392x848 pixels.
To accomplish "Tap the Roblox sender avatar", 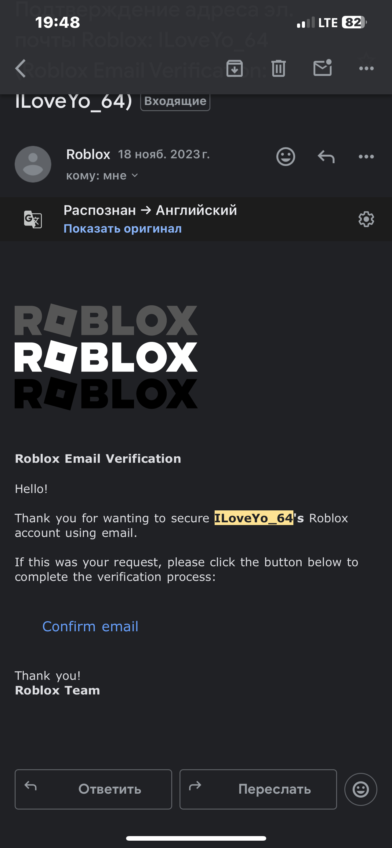I will (33, 164).
